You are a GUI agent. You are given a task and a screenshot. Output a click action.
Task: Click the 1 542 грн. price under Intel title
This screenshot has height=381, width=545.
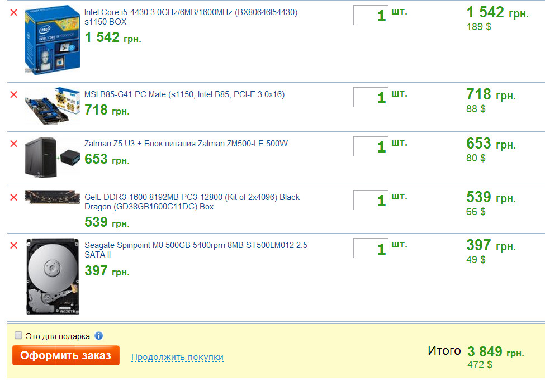point(113,37)
